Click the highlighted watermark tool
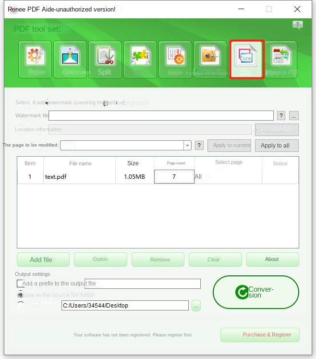Viewport: 316px width, 359px height. point(246,60)
